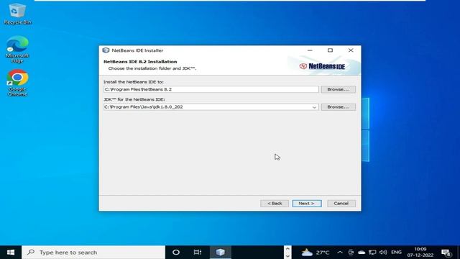Open Recycle Bin desktop icon
Screen dimensions: 460x259
[17, 14]
